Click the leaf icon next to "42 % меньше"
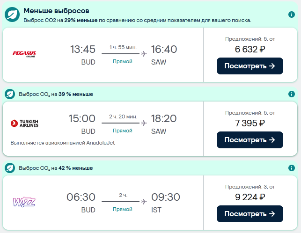The image size is (301, 233). (x=10, y=168)
